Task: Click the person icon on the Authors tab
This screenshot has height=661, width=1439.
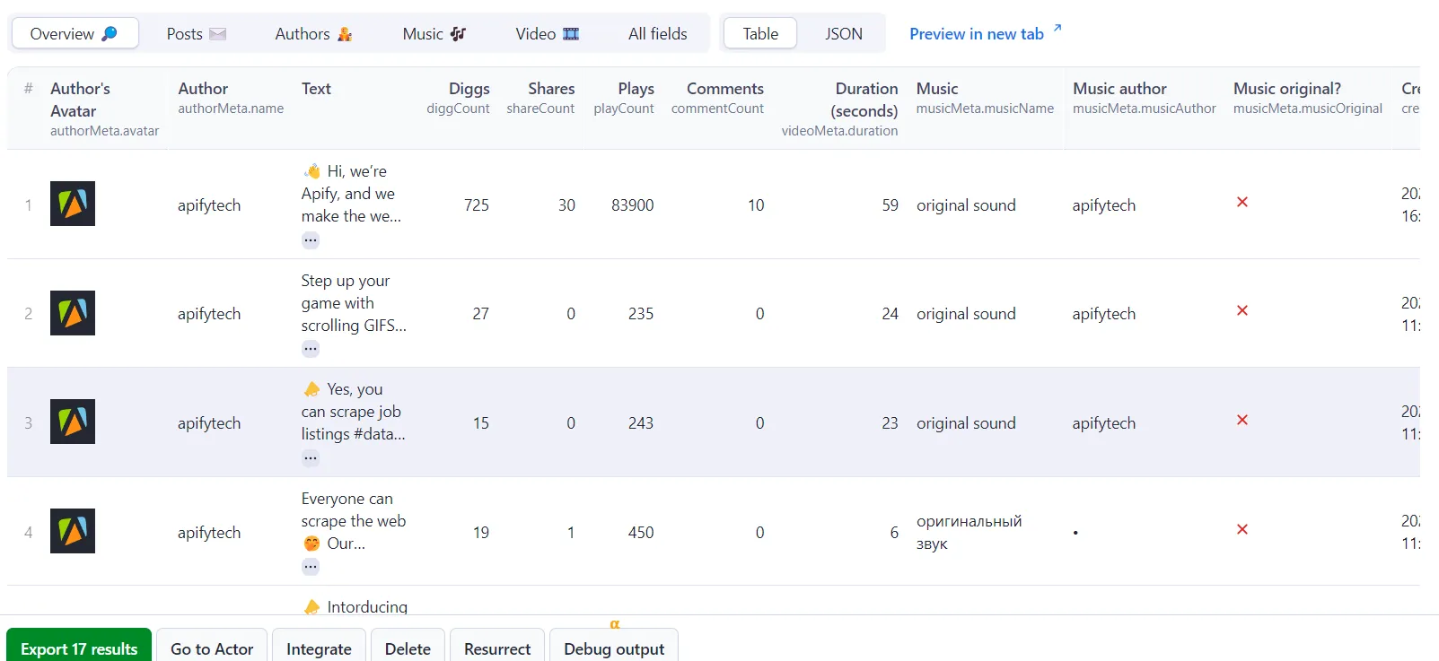Action: (345, 34)
